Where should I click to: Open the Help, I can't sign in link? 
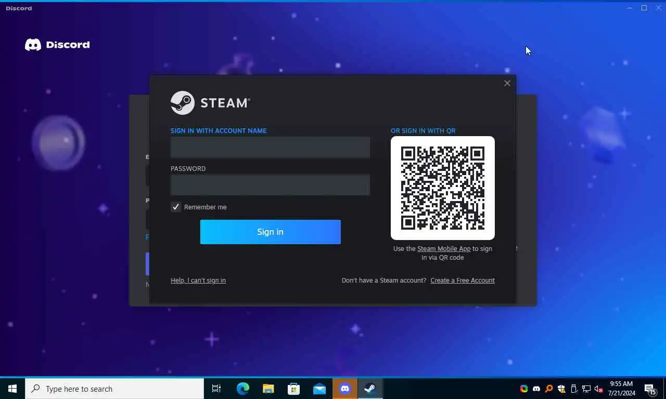pyautogui.click(x=198, y=280)
